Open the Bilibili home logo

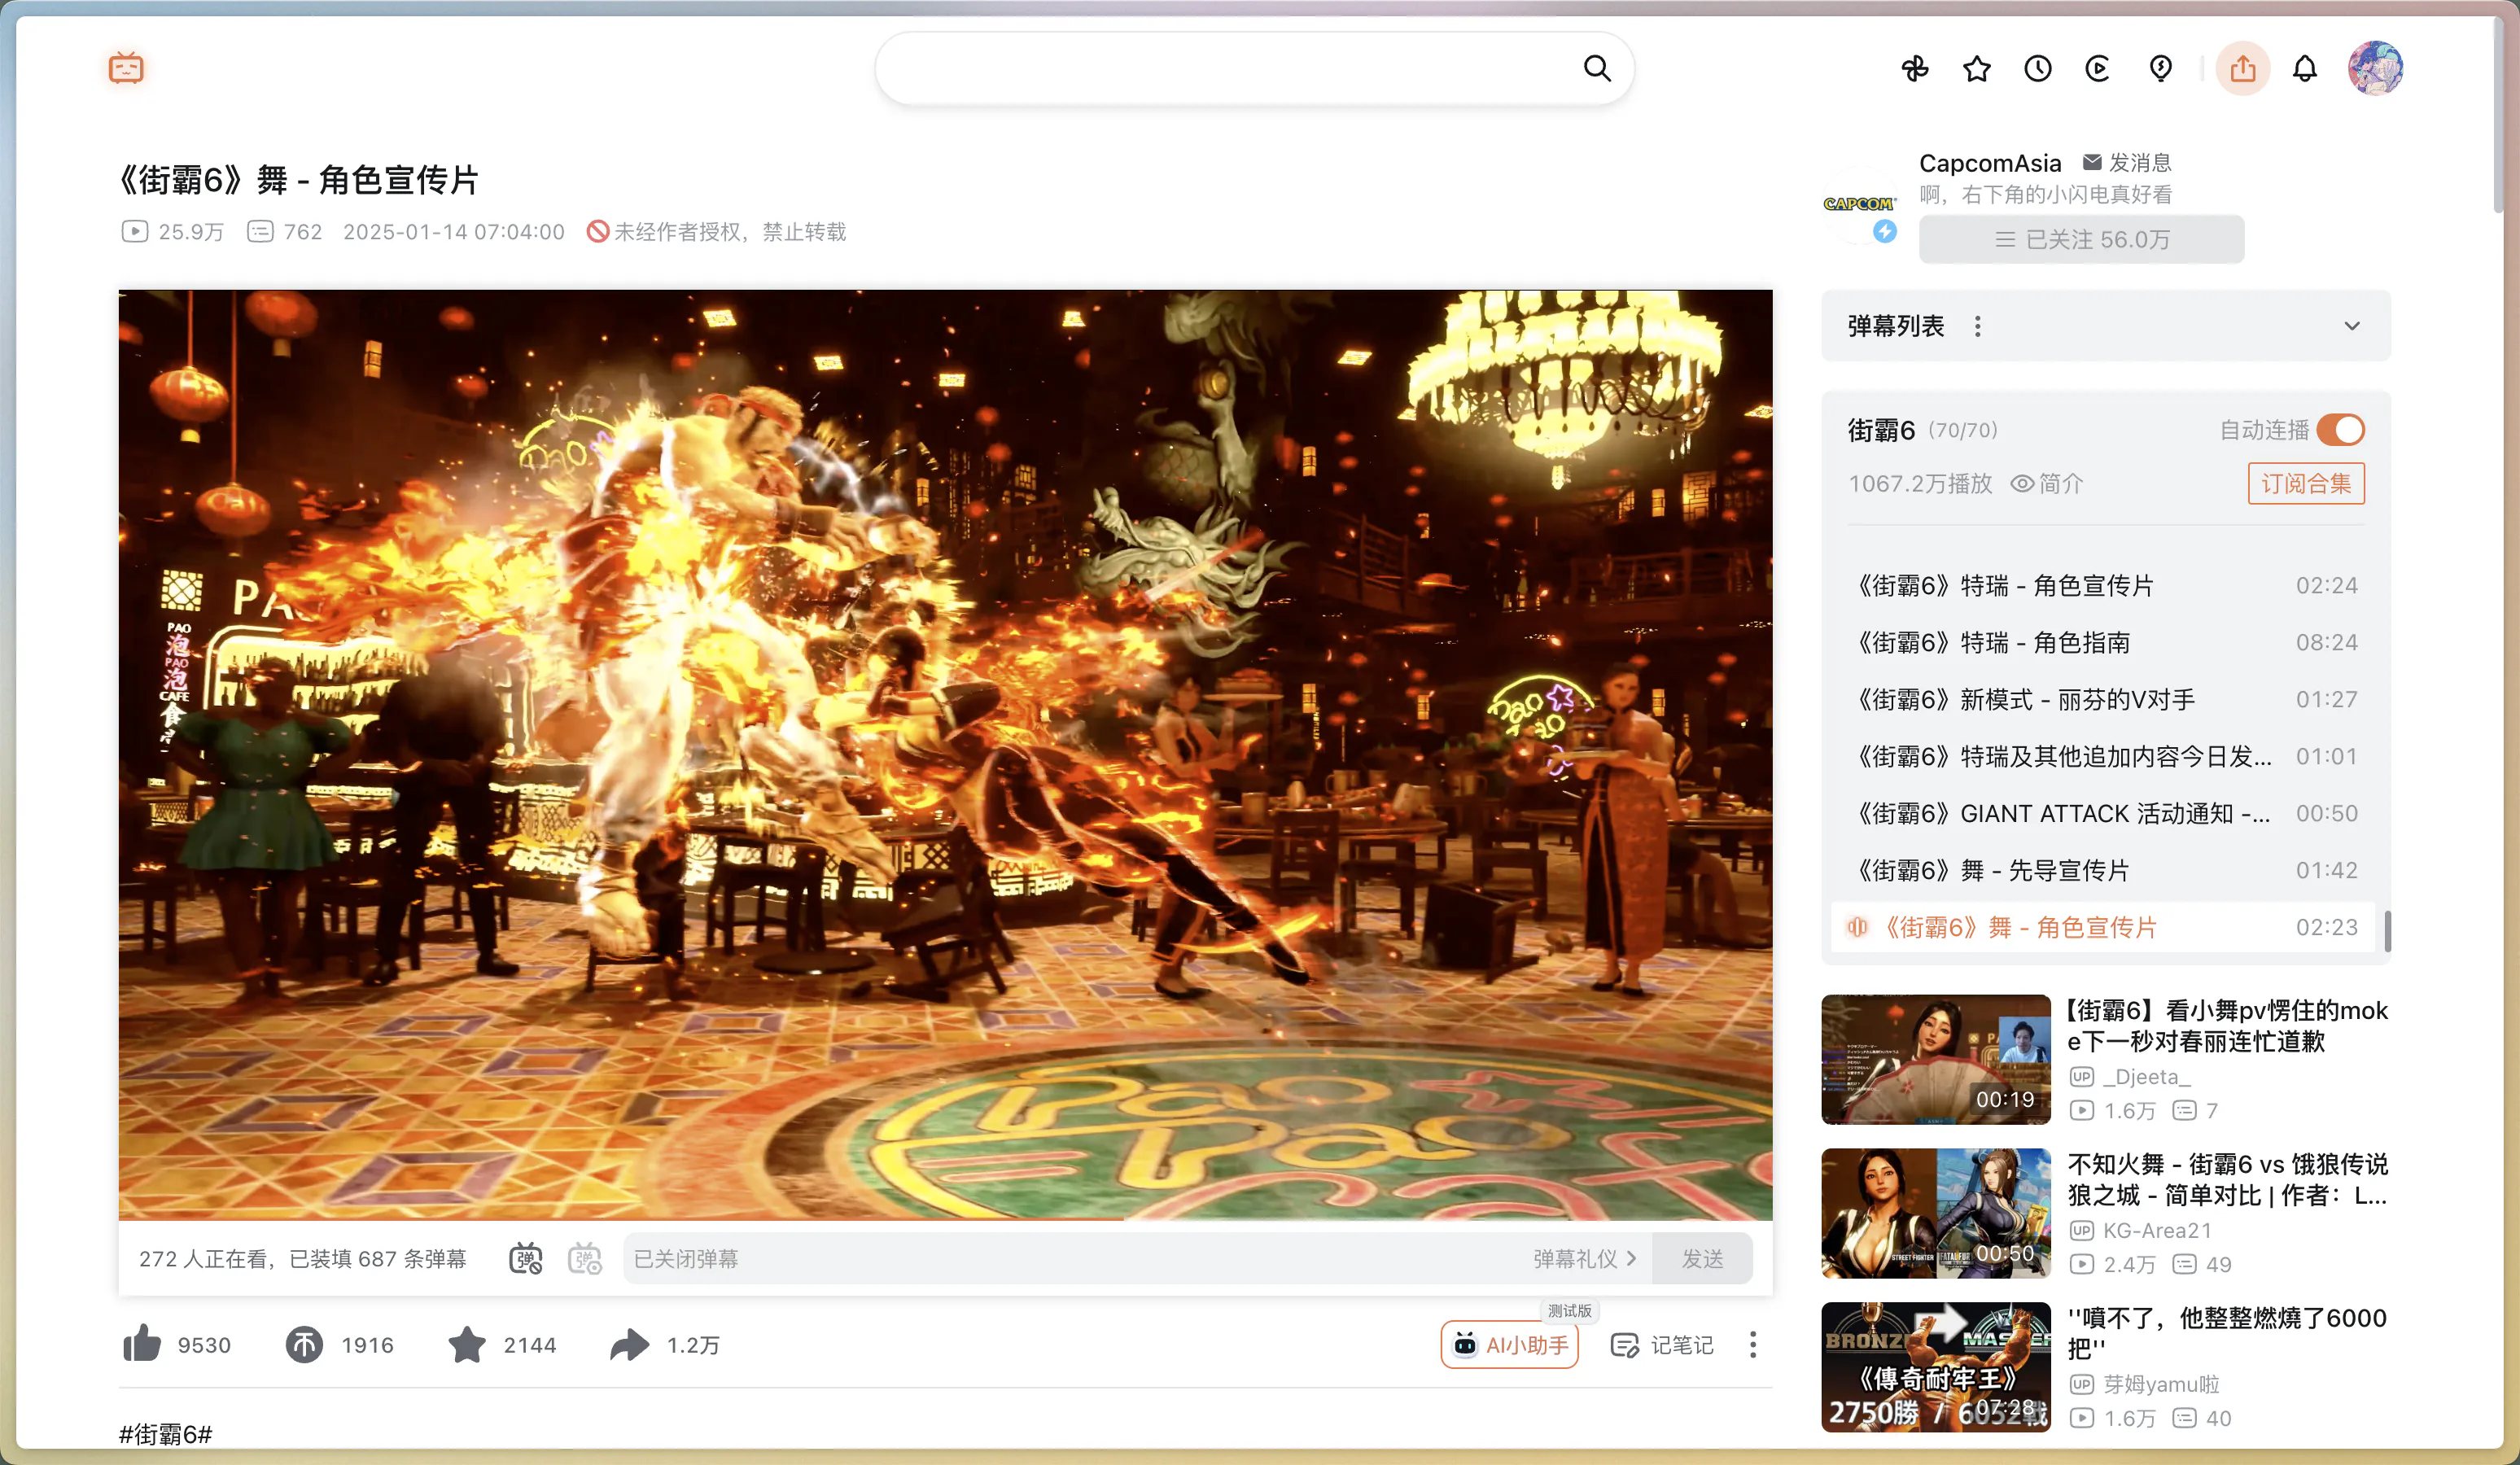126,68
